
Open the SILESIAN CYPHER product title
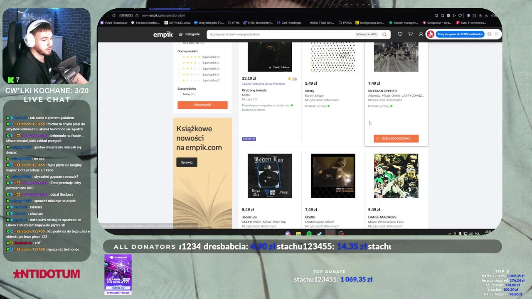382,91
